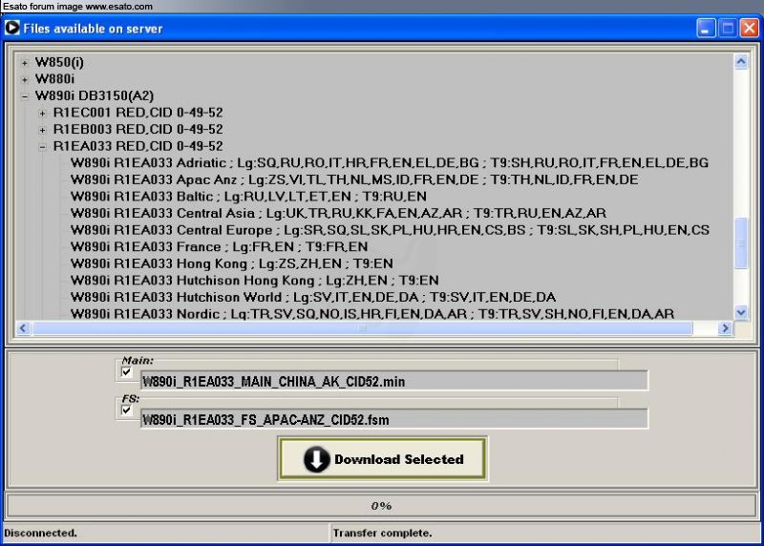The height and width of the screenshot is (546, 764).
Task: Select W890i R1EA033 Central Asia row
Action: point(338,213)
